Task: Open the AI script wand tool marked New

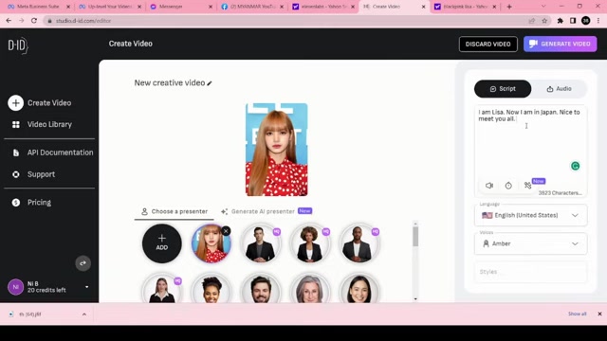Action: (528, 186)
